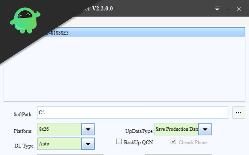Viewport: 249px width, 155px height.
Task: Enable the BackUp QCN checkbox
Action: [x=119, y=142]
